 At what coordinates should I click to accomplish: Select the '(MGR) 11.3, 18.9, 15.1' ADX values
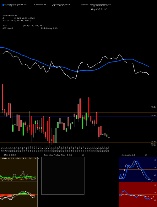33,26
